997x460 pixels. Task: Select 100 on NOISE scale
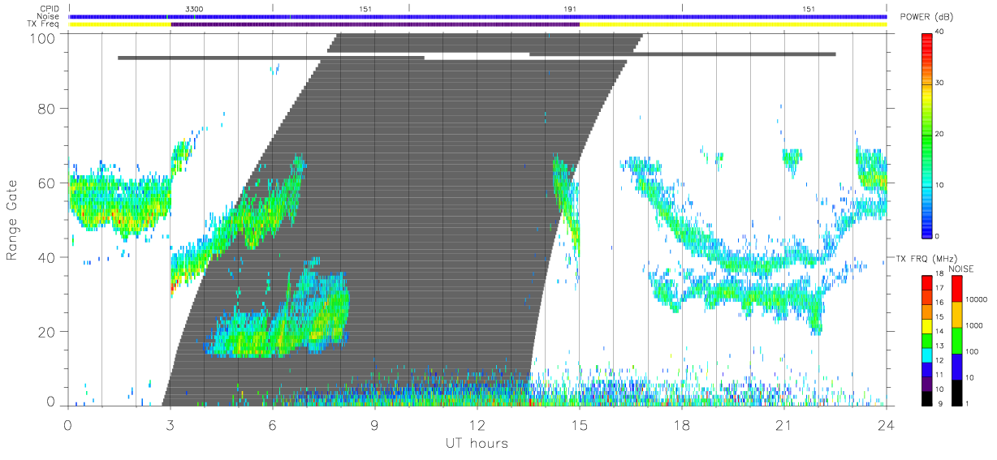click(x=973, y=351)
